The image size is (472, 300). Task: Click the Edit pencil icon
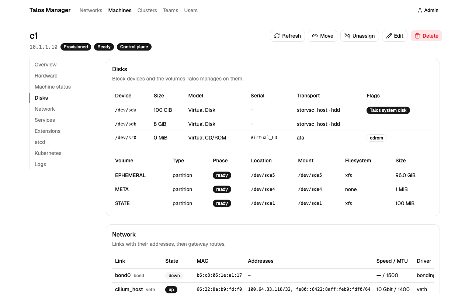click(x=389, y=36)
